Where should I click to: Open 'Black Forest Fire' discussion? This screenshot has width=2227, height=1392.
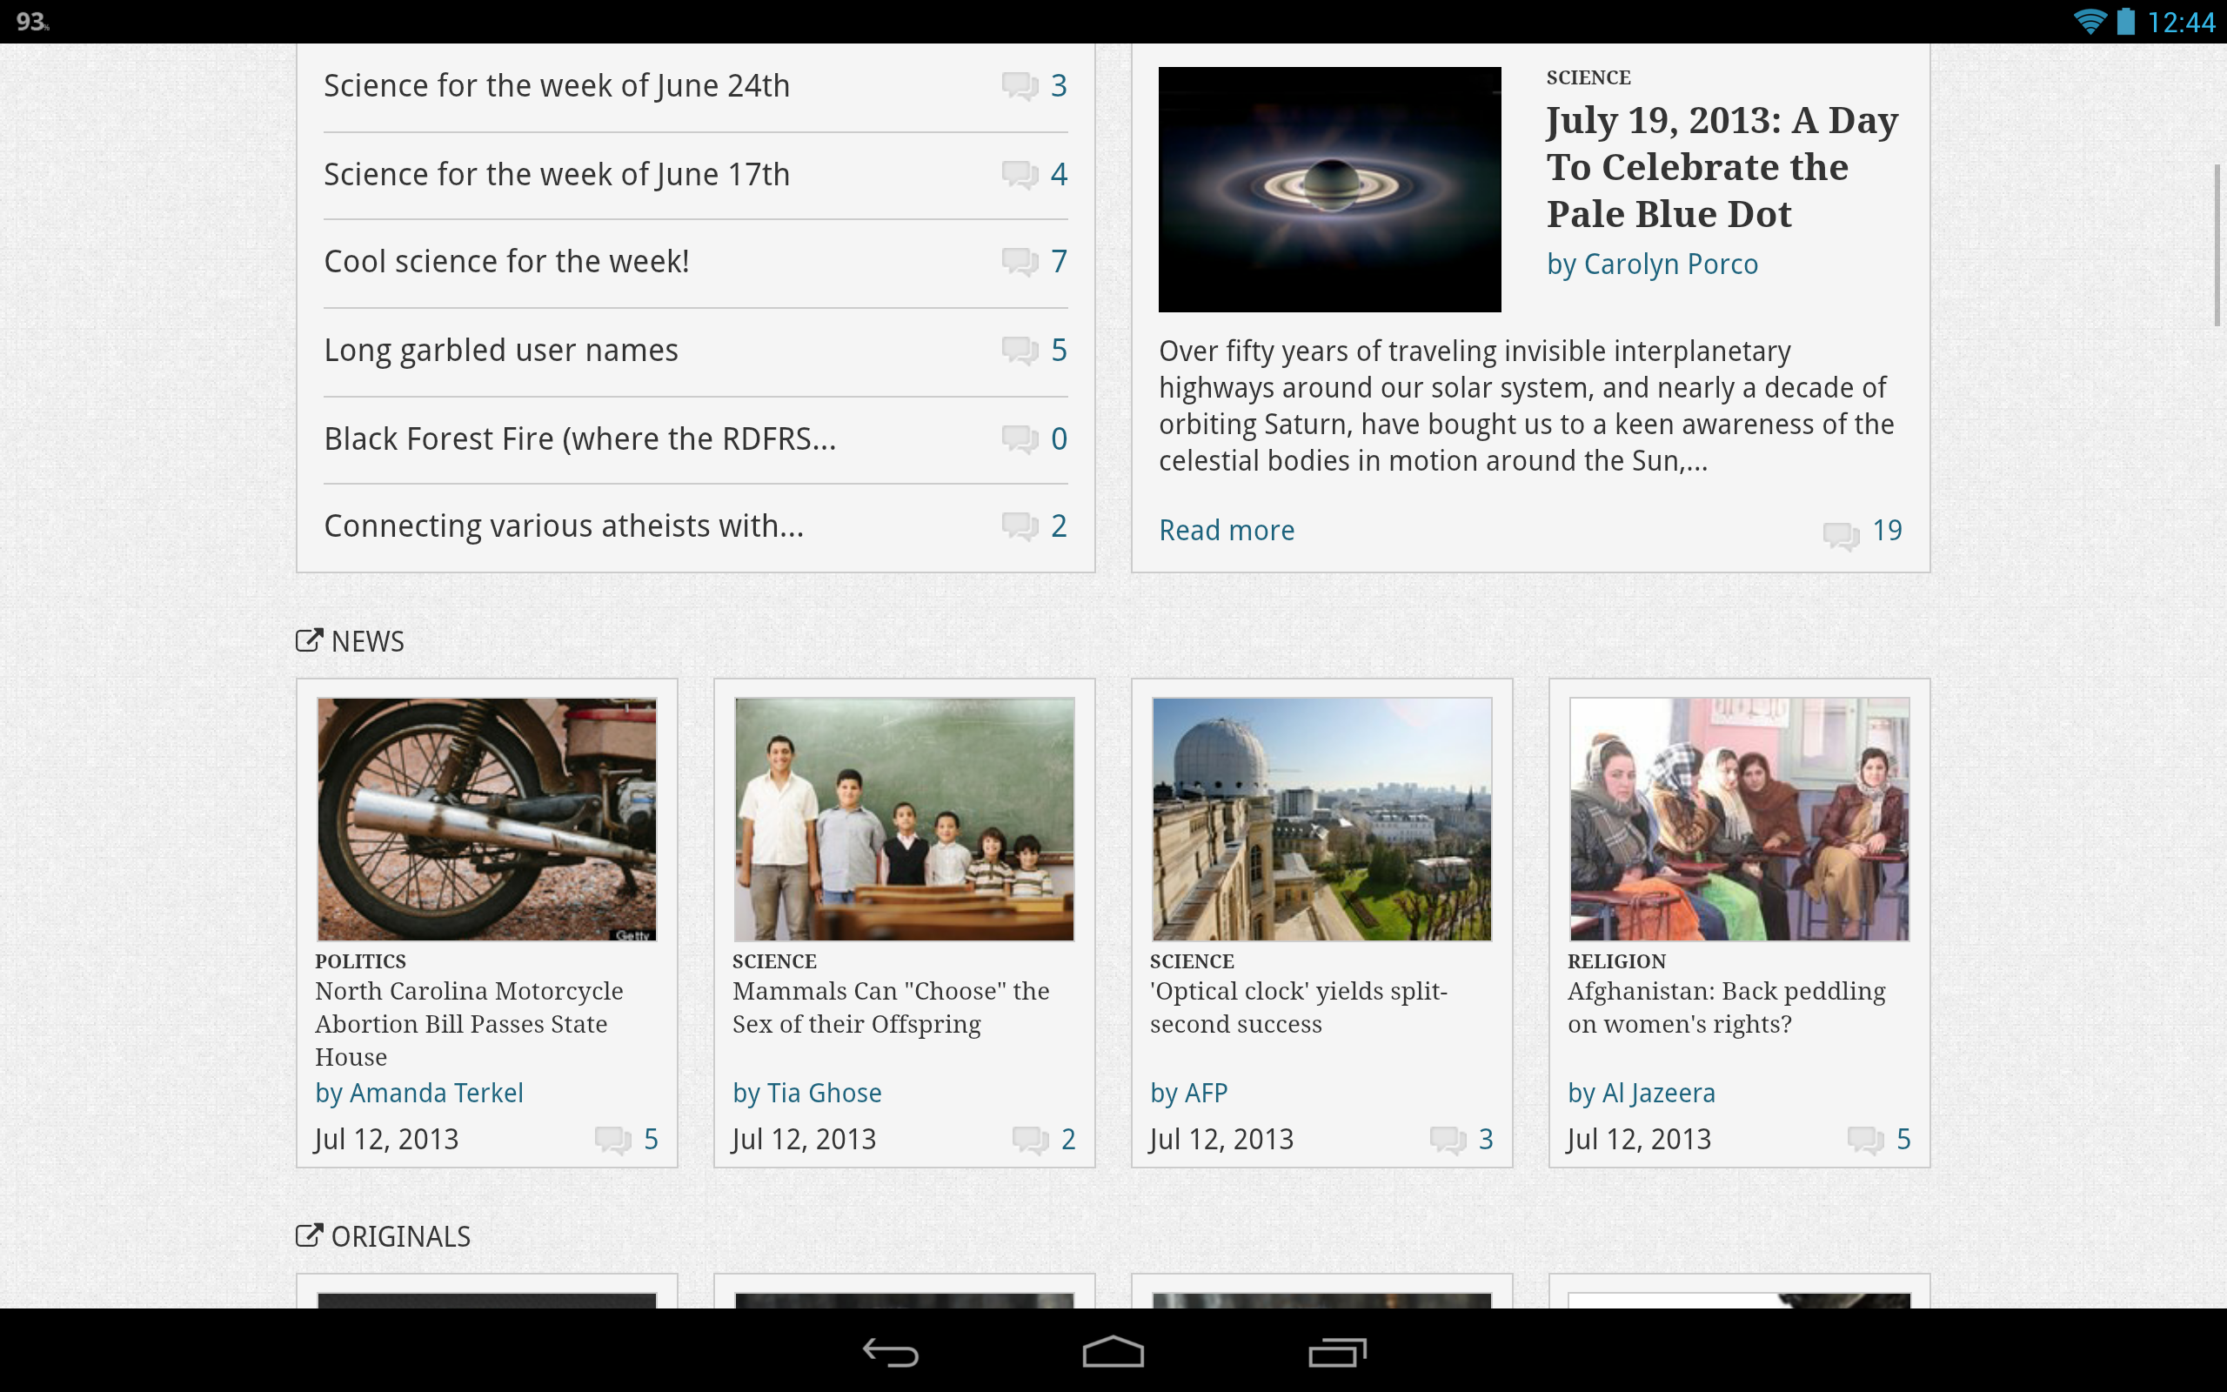click(579, 439)
